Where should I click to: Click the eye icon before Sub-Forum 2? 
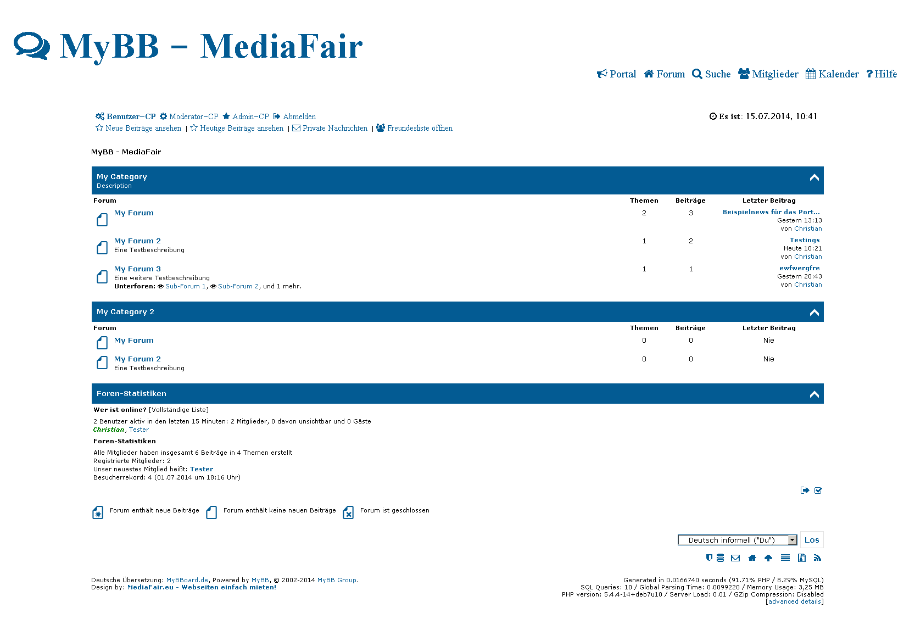click(214, 286)
